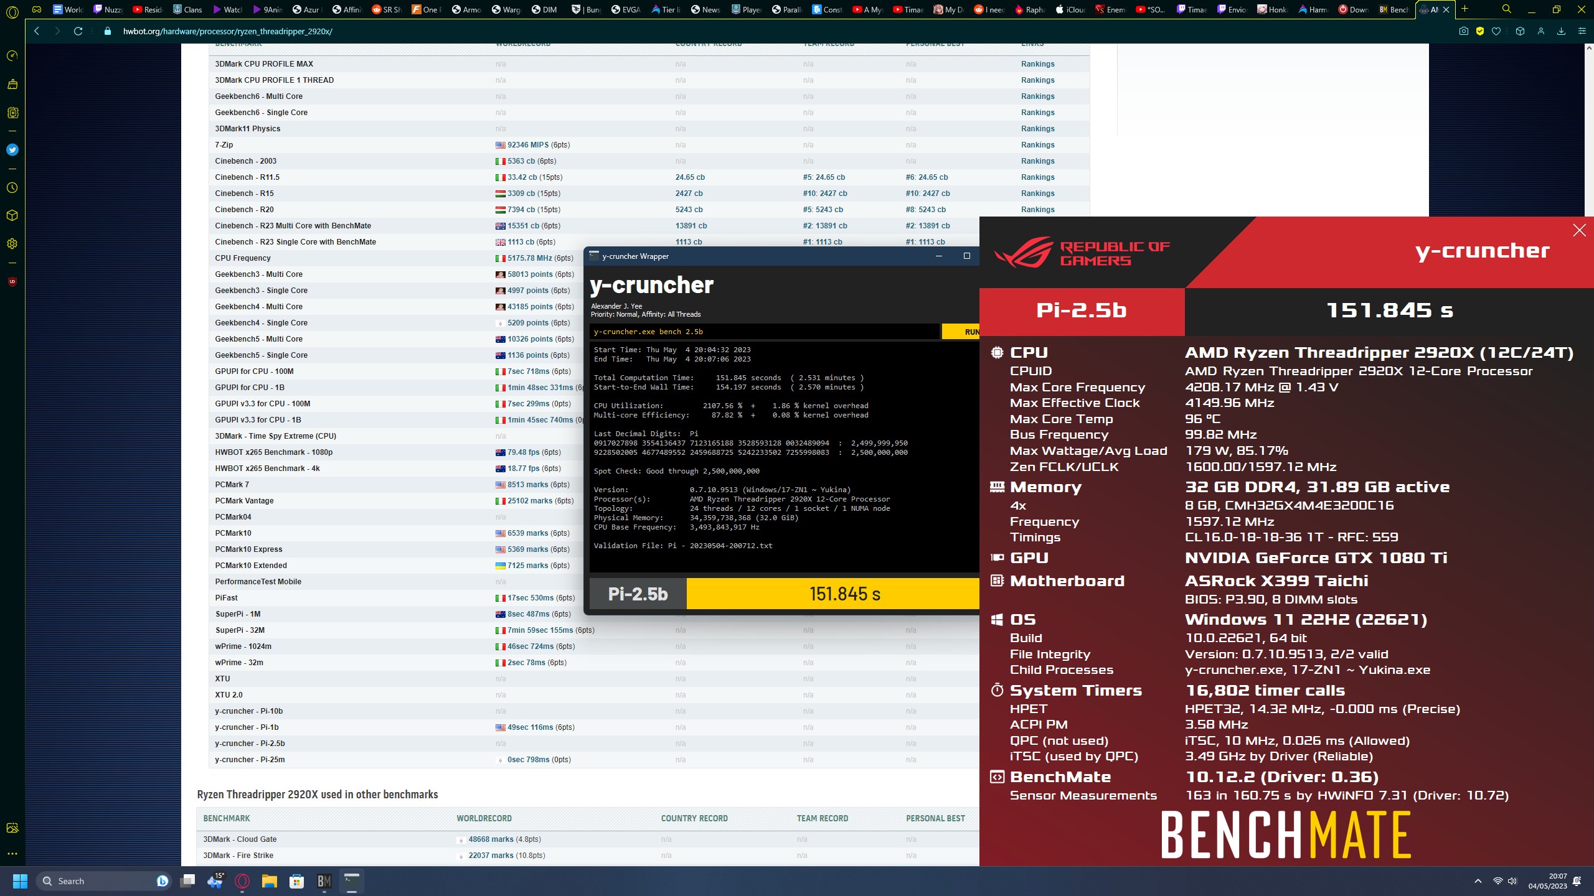Open the GX Cleaner sidebar icon
The height and width of the screenshot is (896, 1594).
click(x=12, y=85)
